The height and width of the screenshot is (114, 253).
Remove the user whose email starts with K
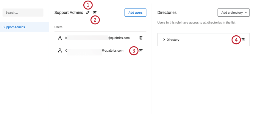pyautogui.click(x=141, y=38)
